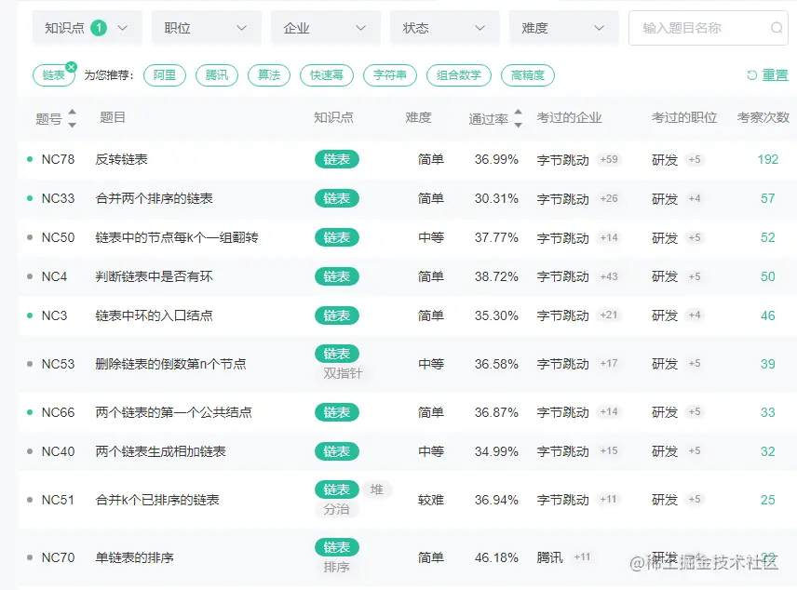Click 腾讯 in the NC70 row
This screenshot has height=590, width=797.
[550, 558]
